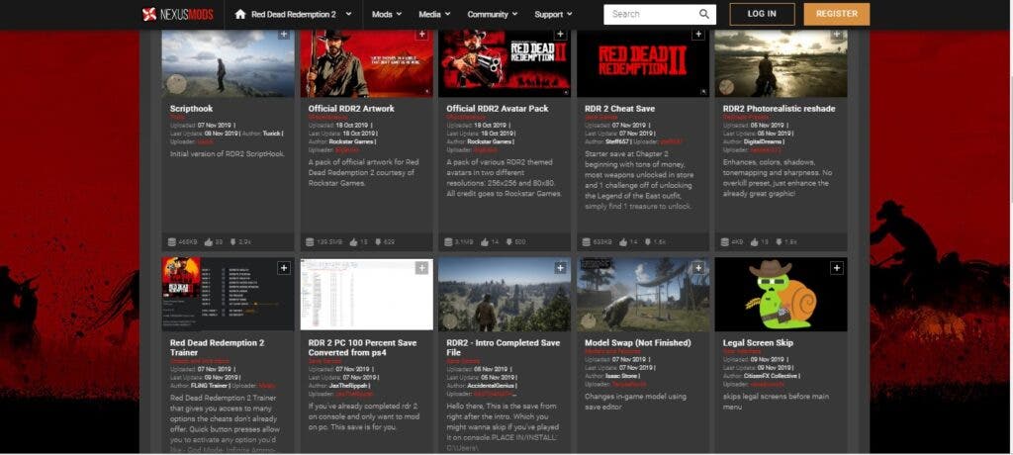Viewport: 1013px width, 455px height.
Task: Click the plus icon on RDR 2 PC 100 Percent Save
Action: click(421, 268)
